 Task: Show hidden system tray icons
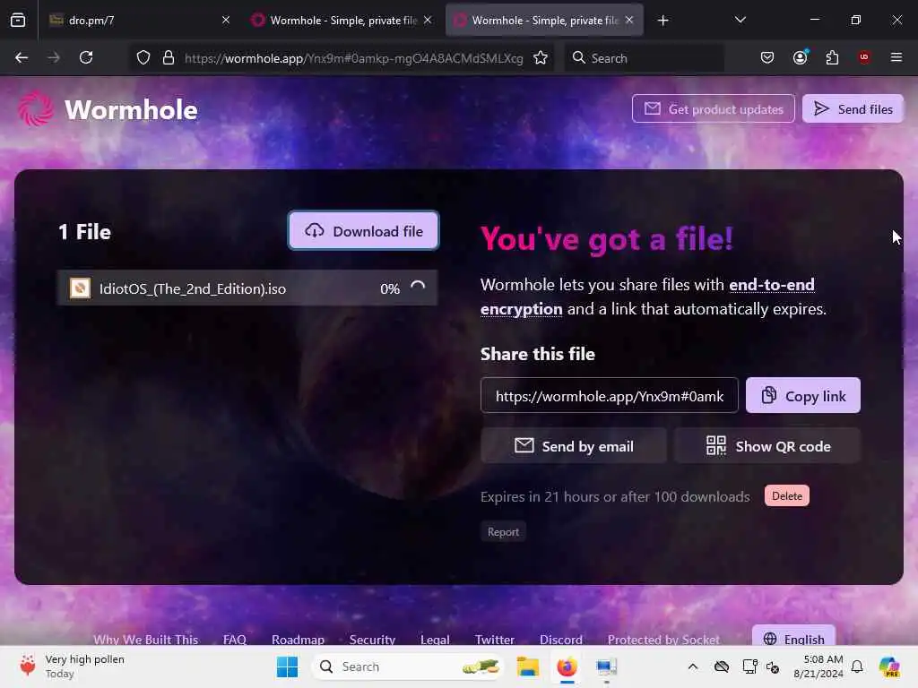(693, 666)
